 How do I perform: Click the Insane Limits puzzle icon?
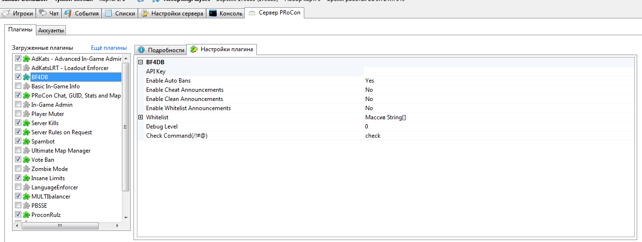click(x=26, y=178)
